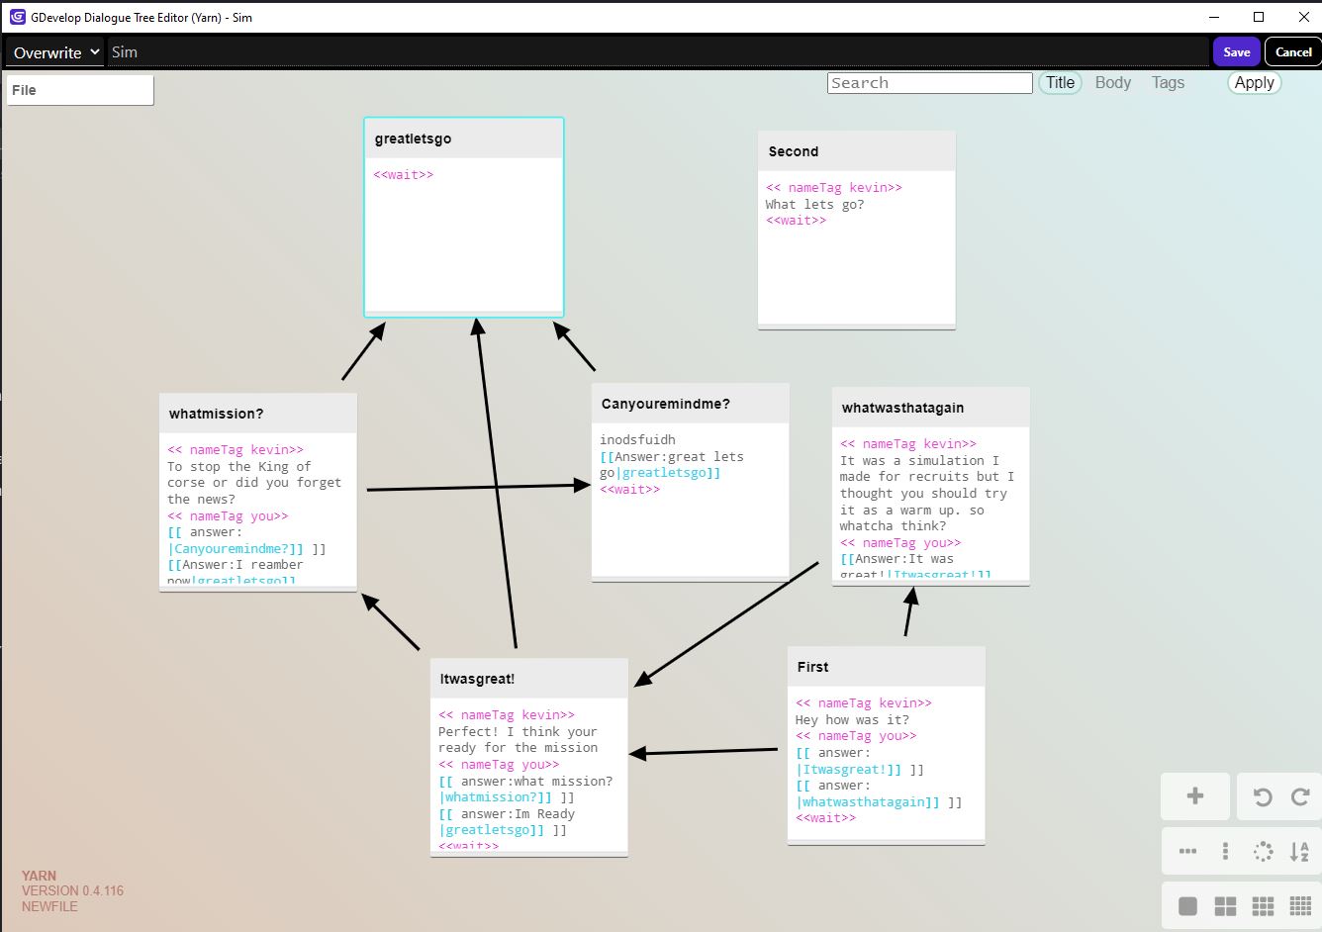
Task: Toggle the Title search filter
Action: pyautogui.click(x=1060, y=83)
